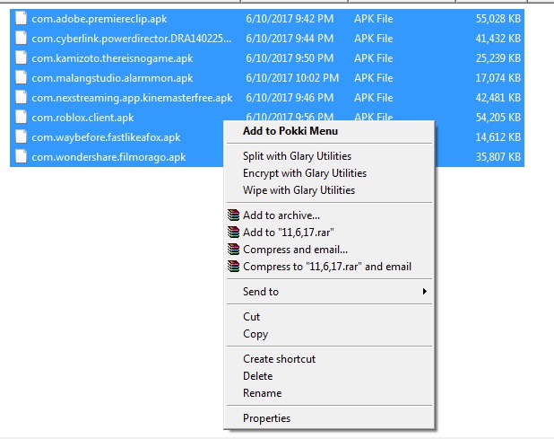
Task: Choose Encrypt with Glary Utilities
Action: pos(305,173)
